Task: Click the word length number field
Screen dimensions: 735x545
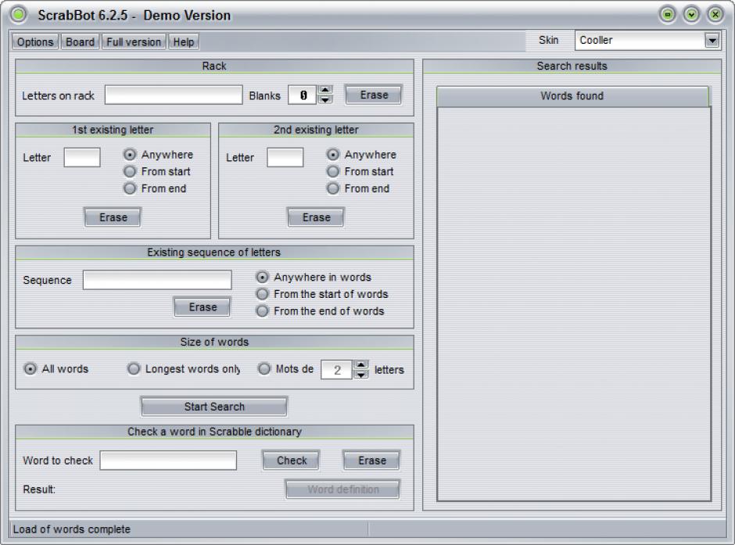Action: pos(336,370)
